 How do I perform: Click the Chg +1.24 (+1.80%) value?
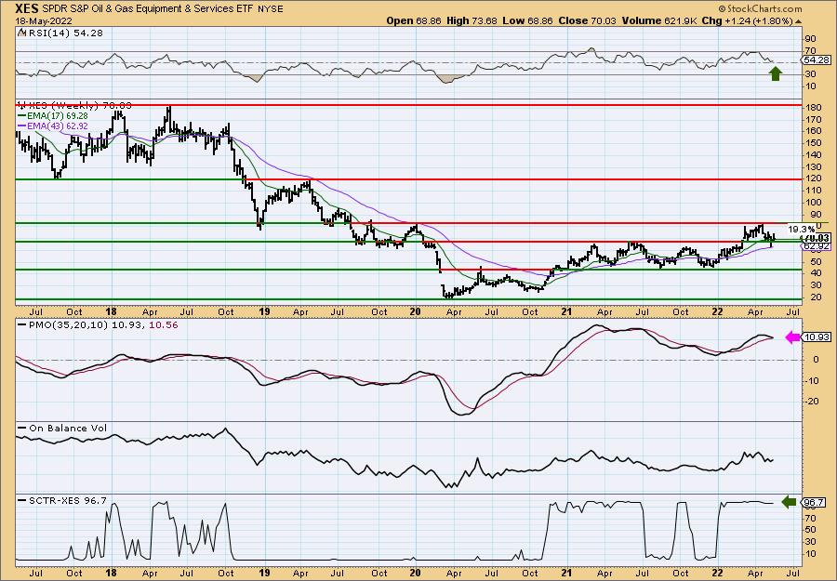[x=747, y=20]
